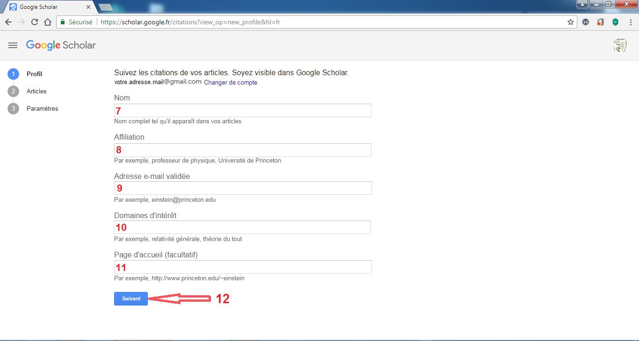Viewport: 639px width, 341px height.
Task: Click the votre.adresse.mail@gmail.com text
Action: pos(158,82)
